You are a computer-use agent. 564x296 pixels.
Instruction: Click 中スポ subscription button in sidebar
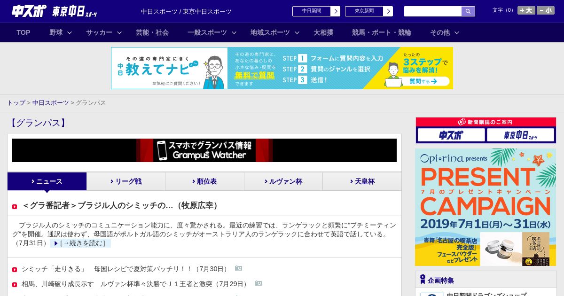[451, 135]
